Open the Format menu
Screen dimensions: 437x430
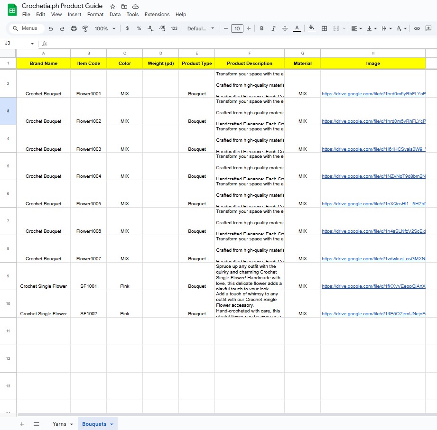pyautogui.click(x=95, y=15)
